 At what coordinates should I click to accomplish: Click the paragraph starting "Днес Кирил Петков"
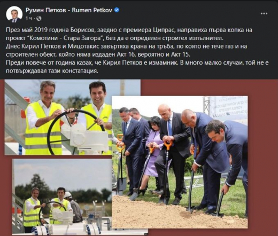[x=126, y=50]
